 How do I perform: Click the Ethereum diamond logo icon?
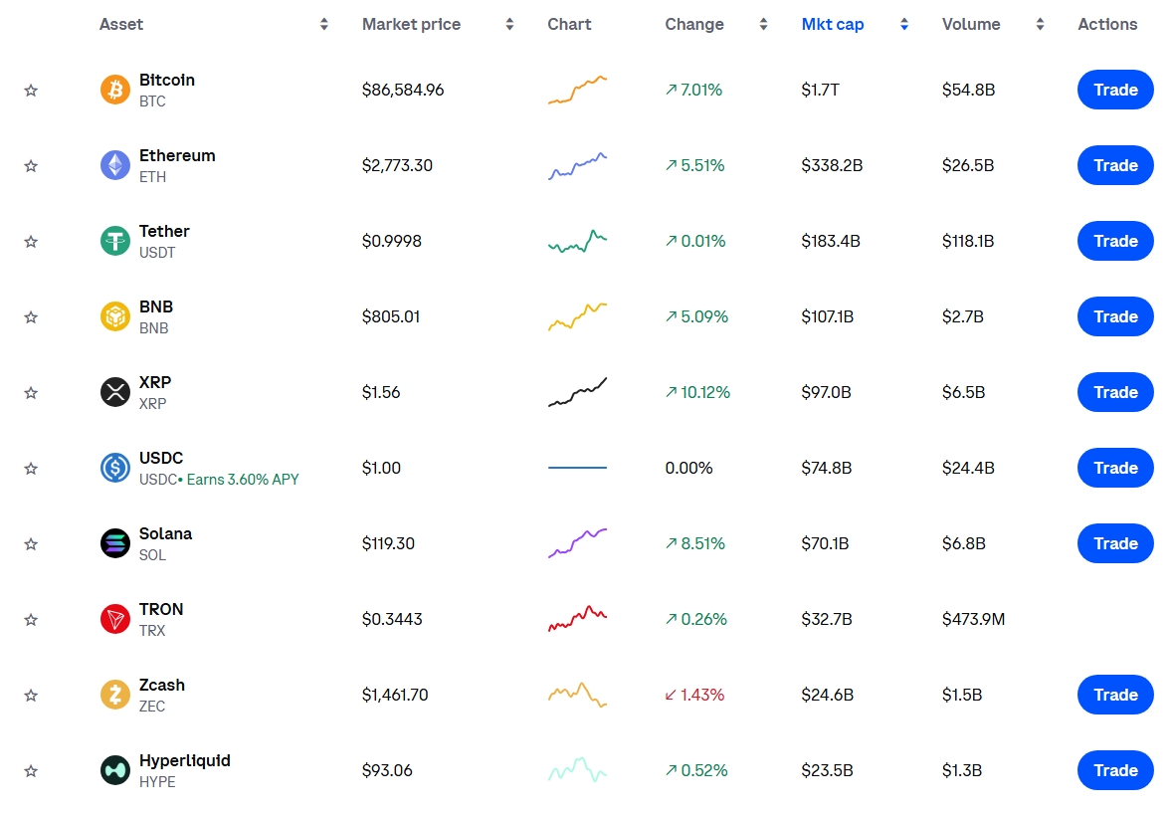(x=115, y=165)
